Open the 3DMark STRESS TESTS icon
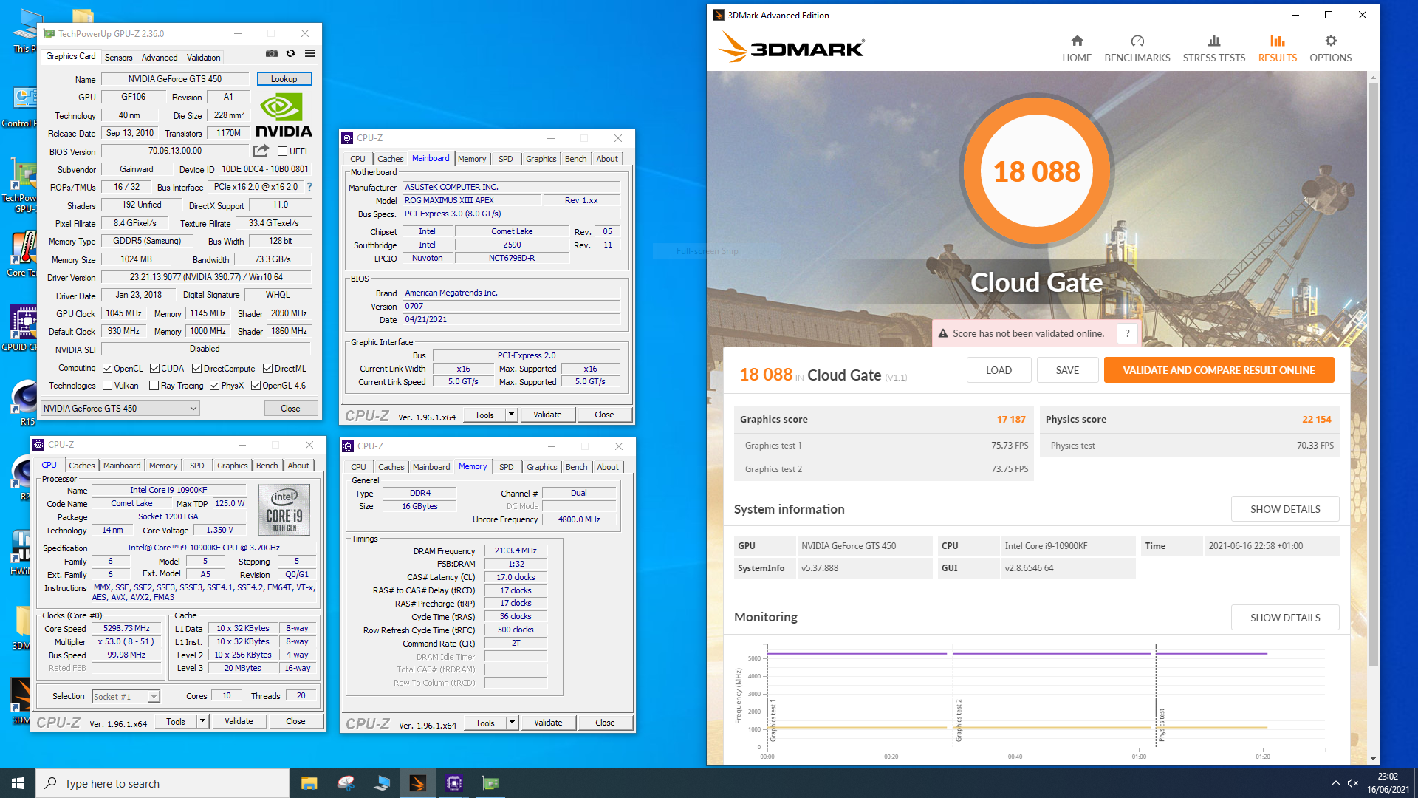 [x=1214, y=41]
